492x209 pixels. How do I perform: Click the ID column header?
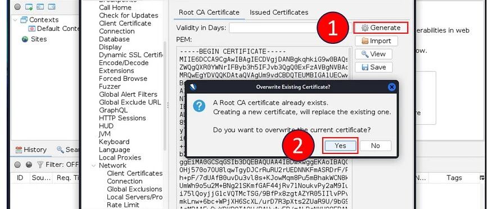[x=20, y=178]
